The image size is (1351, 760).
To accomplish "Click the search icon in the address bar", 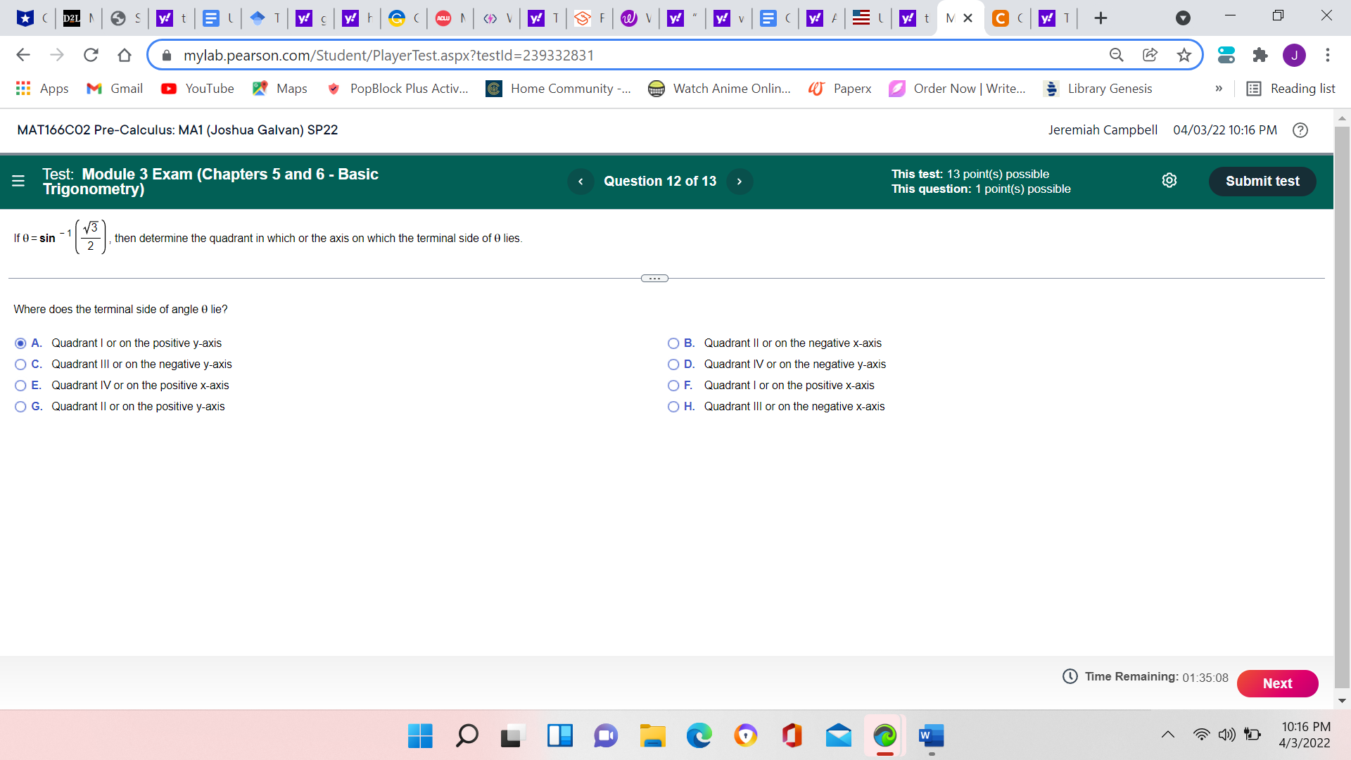I will coord(1117,55).
